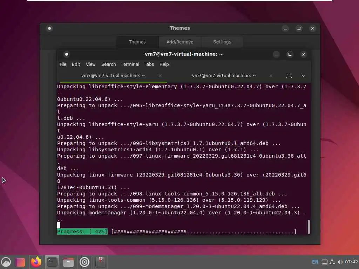
Task: Minimize the Themes window
Action: (x=285, y=29)
